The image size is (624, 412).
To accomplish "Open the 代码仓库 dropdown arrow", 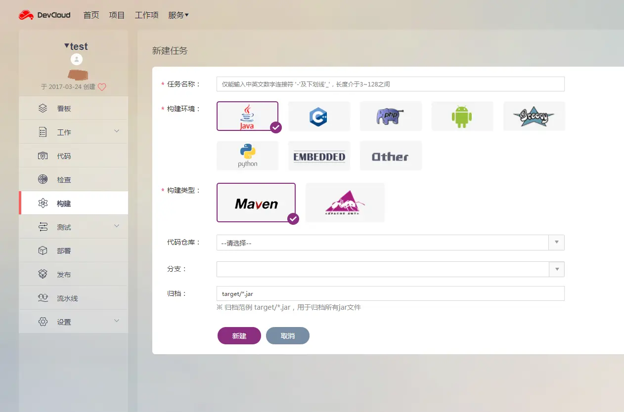I will pyautogui.click(x=557, y=242).
